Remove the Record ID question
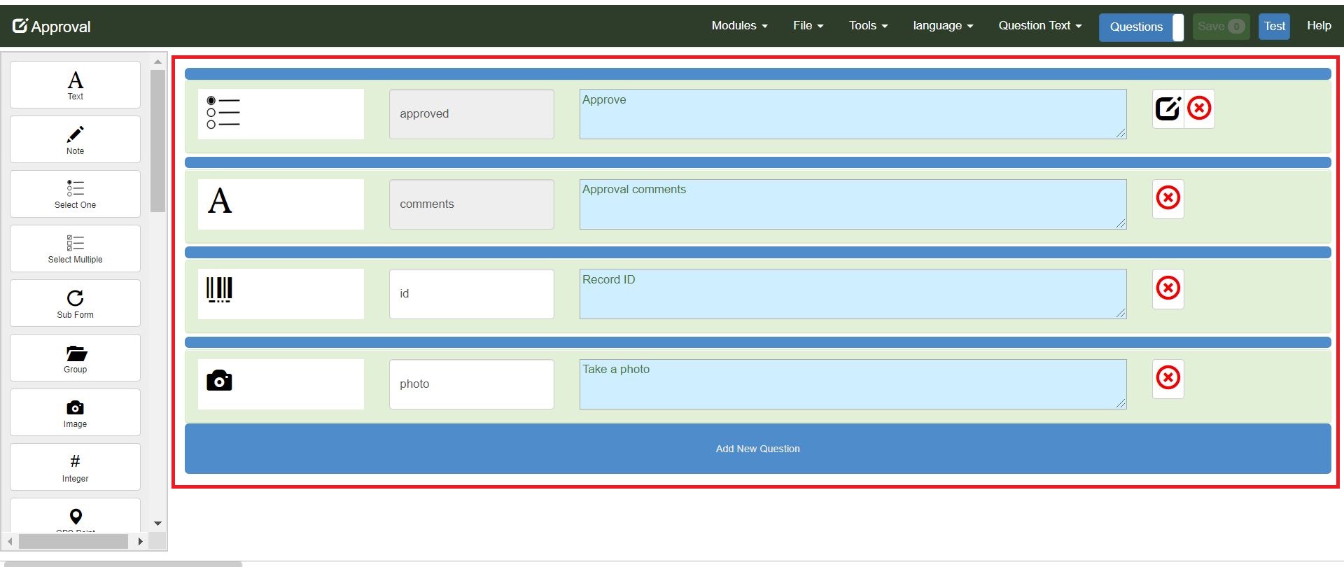The height and width of the screenshot is (567, 1344). coord(1168,288)
